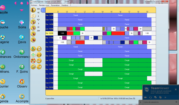Expand TeamViewer panel with double chevron
The width and height of the screenshot is (179, 105).
(x=165, y=97)
